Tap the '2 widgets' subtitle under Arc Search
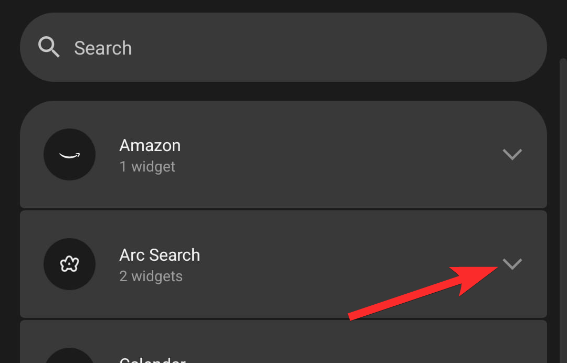The height and width of the screenshot is (363, 567). pos(151,276)
